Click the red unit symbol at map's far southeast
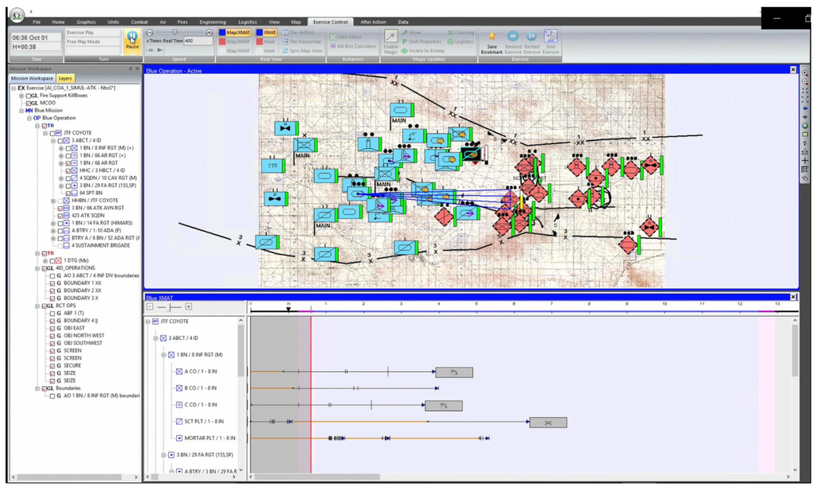Viewport: 815px width, 488px height. 628,244
